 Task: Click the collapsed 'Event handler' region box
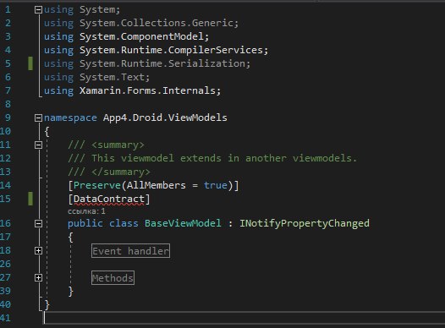point(131,251)
